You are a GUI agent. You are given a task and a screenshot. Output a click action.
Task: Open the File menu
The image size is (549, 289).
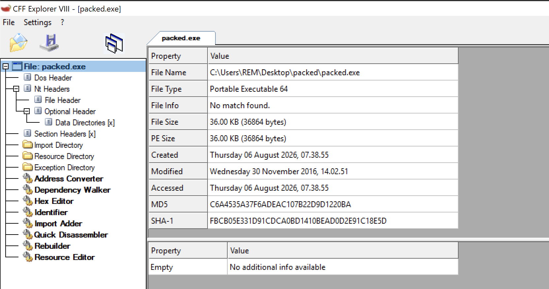9,22
